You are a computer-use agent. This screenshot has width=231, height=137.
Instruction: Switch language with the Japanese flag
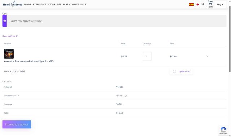197,4
